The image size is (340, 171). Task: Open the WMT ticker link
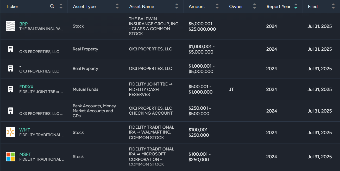pos(25,130)
